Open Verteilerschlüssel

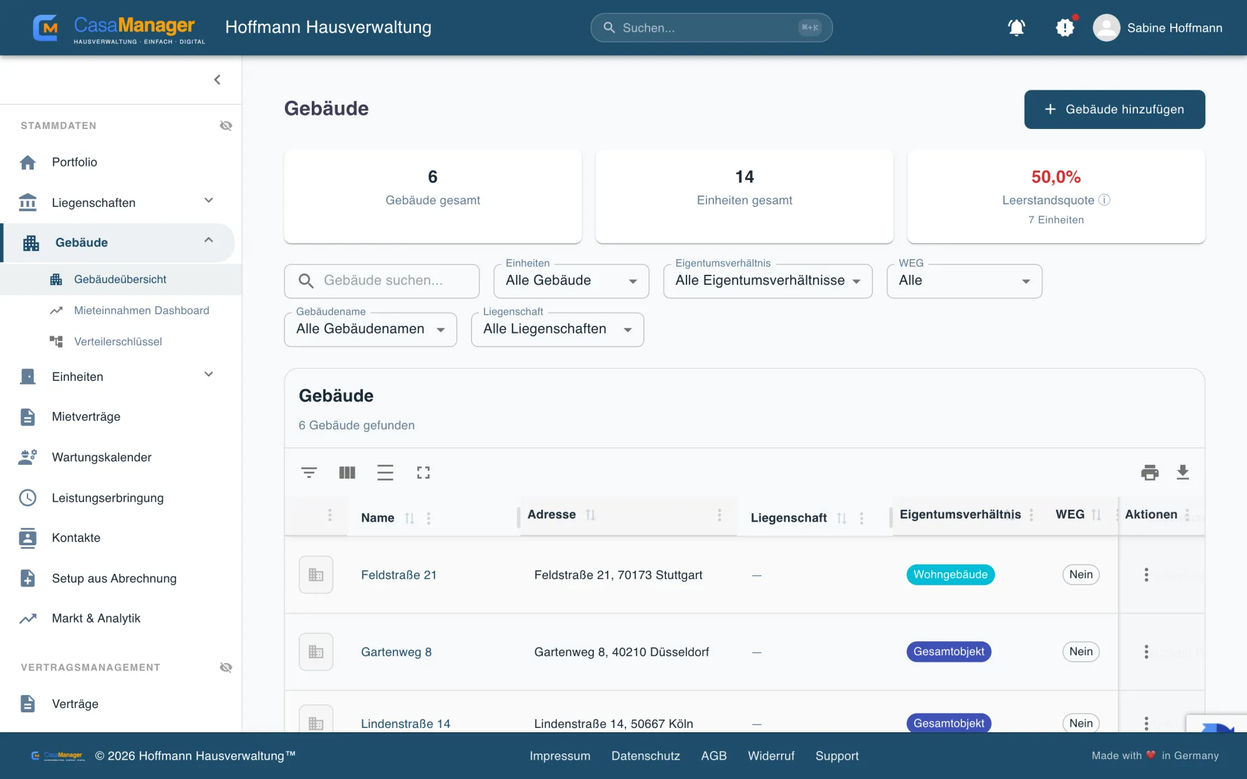118,342
